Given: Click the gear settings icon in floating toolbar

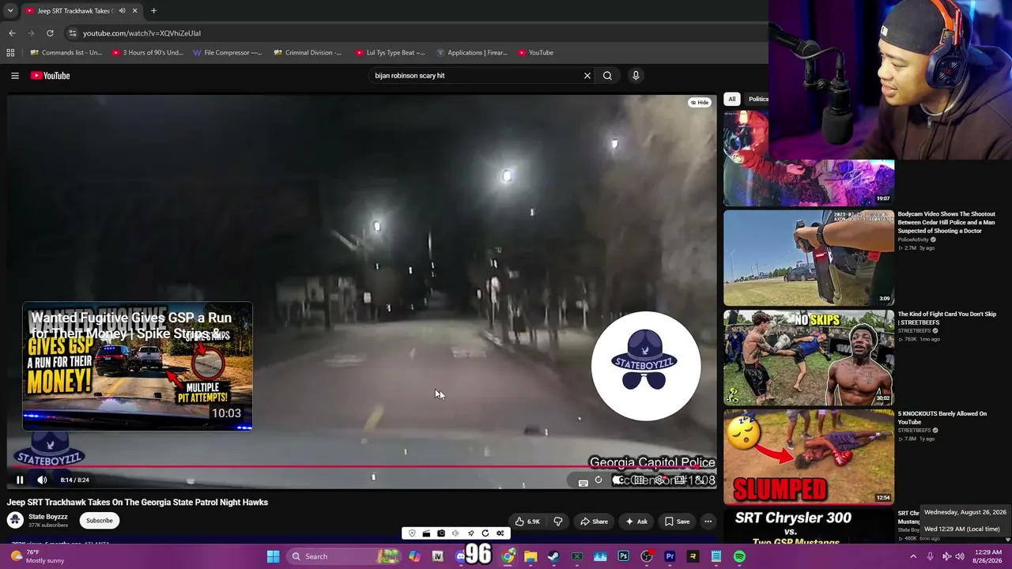Looking at the screenshot, I should [x=500, y=533].
